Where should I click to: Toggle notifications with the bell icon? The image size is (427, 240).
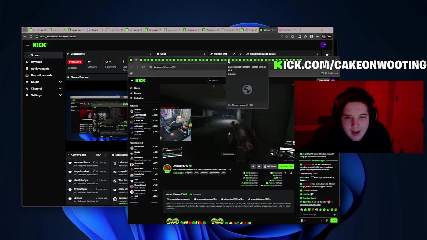pyautogui.click(x=253, y=166)
